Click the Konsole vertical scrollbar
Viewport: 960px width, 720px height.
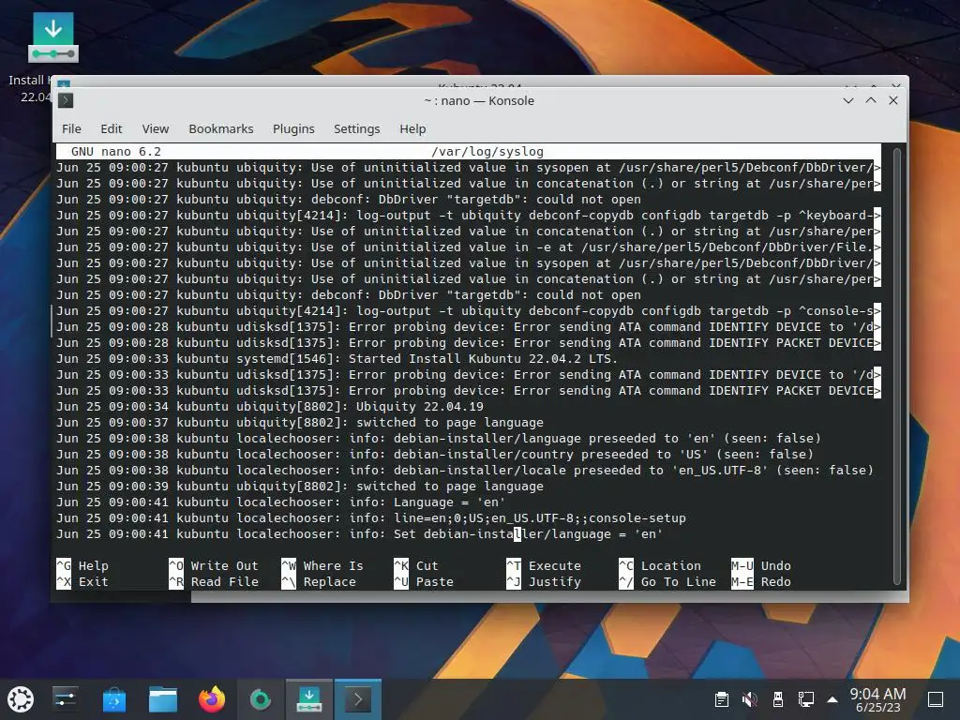click(x=897, y=367)
